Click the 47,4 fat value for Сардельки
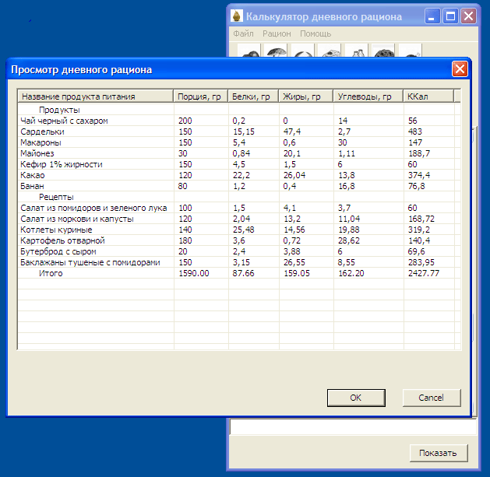The width and height of the screenshot is (490, 477). 292,132
